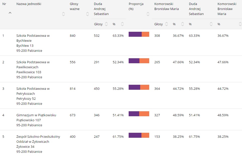Click the Nazwa jednostki header text
Screen dimensions: 242x156
point(29,4)
